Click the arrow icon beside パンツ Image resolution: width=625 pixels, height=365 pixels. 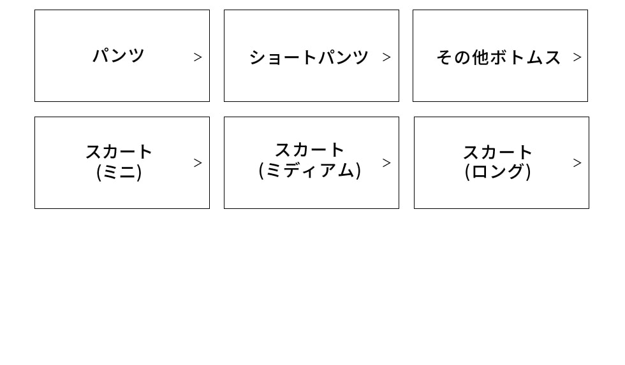click(198, 57)
